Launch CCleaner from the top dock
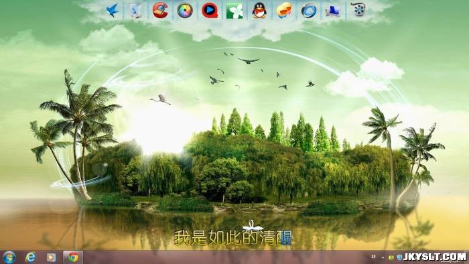Image resolution: width=469 pixels, height=264 pixels. pos(160,10)
